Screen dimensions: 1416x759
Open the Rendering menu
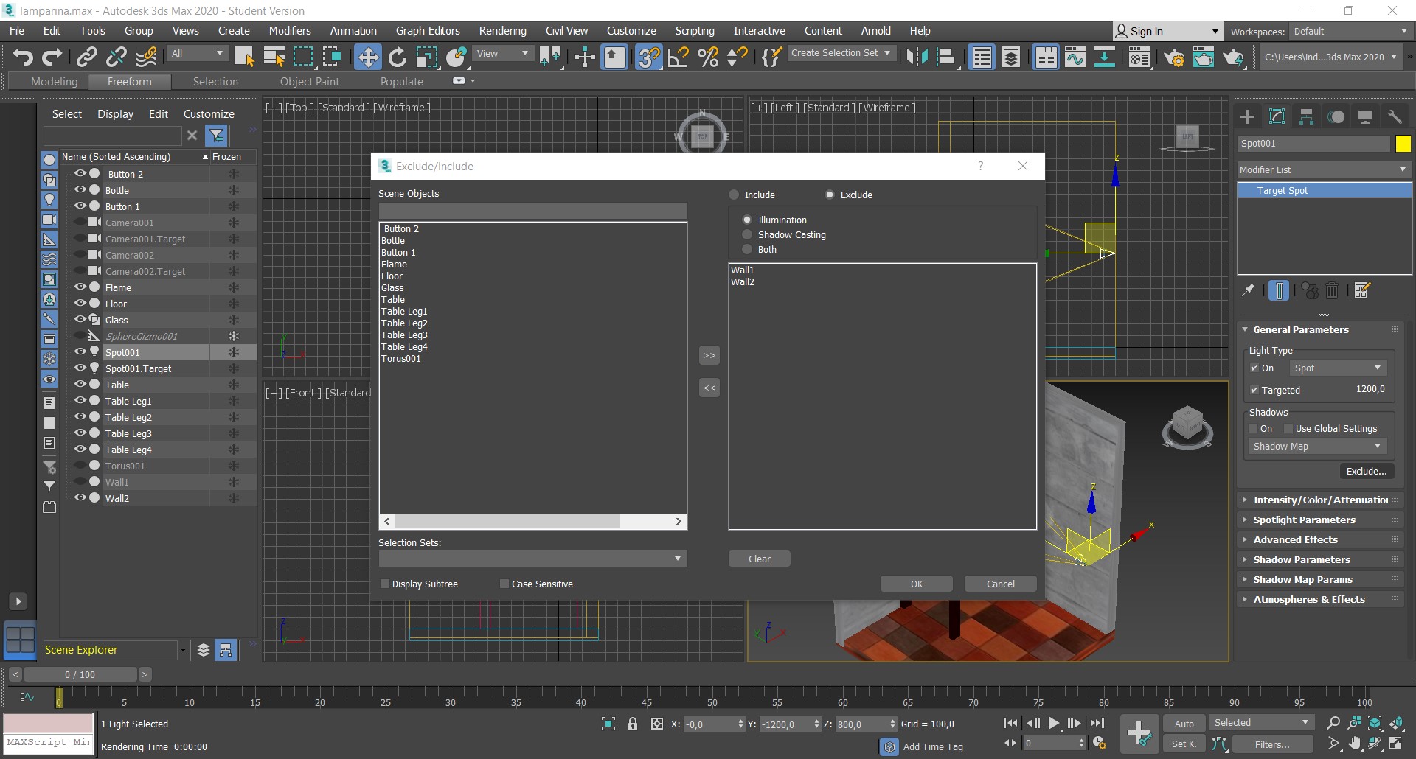pos(502,30)
